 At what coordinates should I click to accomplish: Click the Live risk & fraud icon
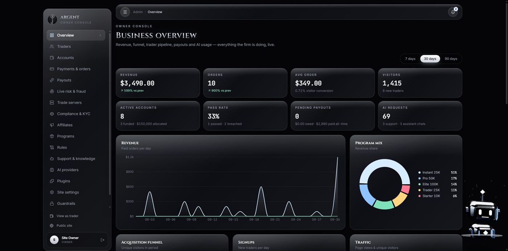52,91
